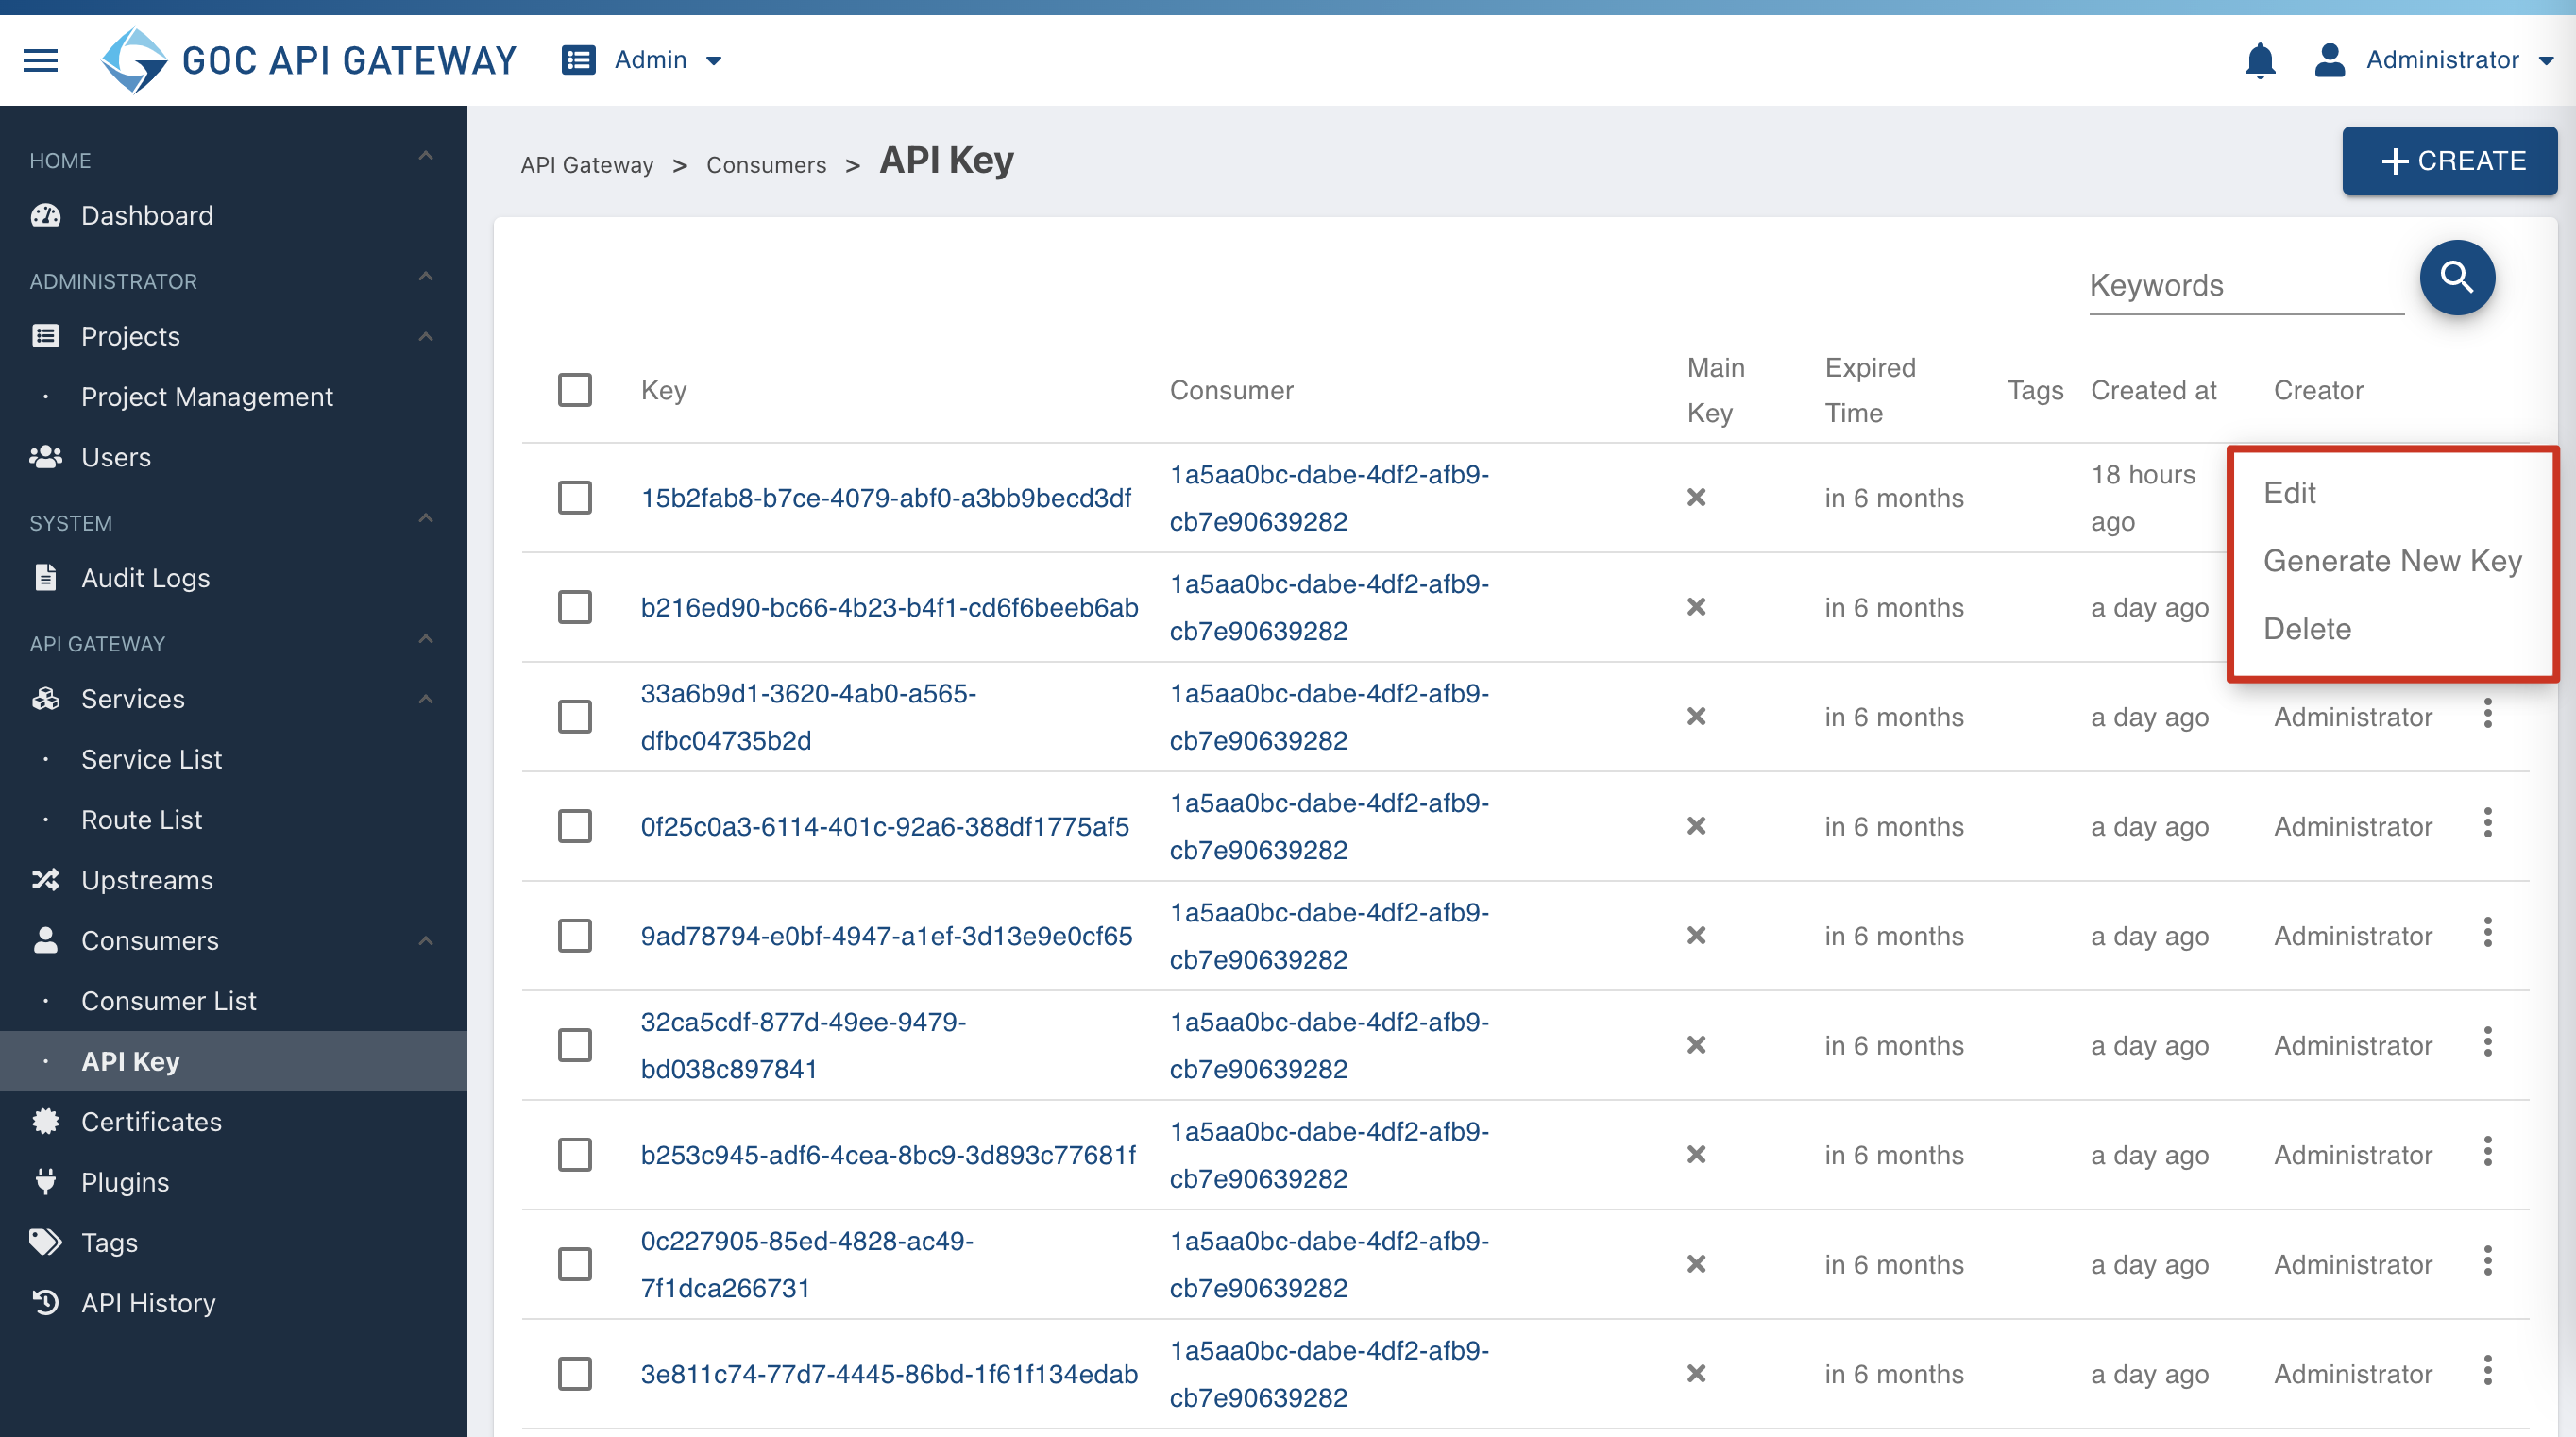Open row actions for key 3e811c74-77d7-4445

[x=2487, y=1371]
